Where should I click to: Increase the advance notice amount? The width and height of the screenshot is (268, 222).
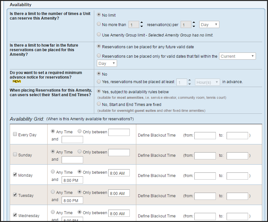coord(189,80)
